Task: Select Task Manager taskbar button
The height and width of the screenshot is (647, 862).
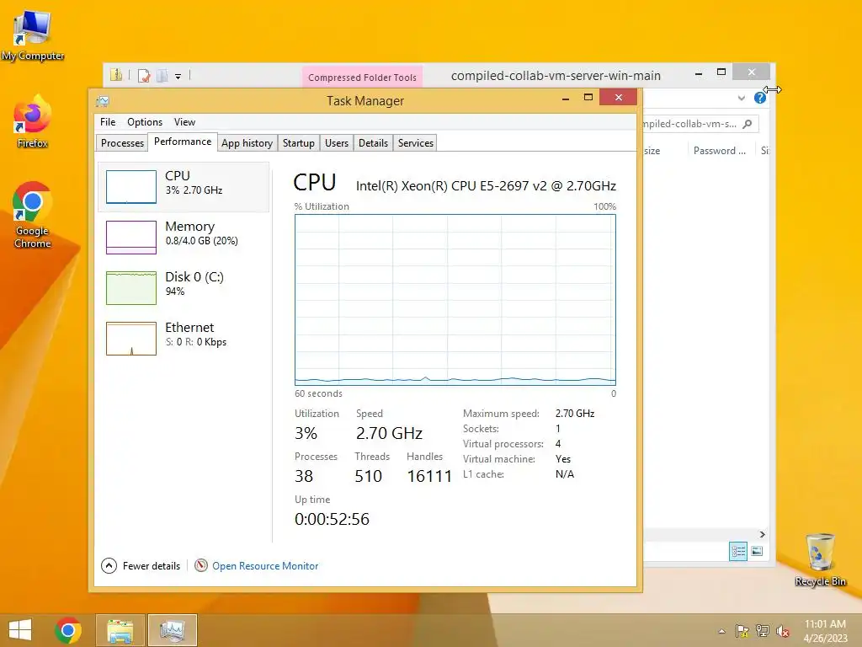Action: pos(172,630)
